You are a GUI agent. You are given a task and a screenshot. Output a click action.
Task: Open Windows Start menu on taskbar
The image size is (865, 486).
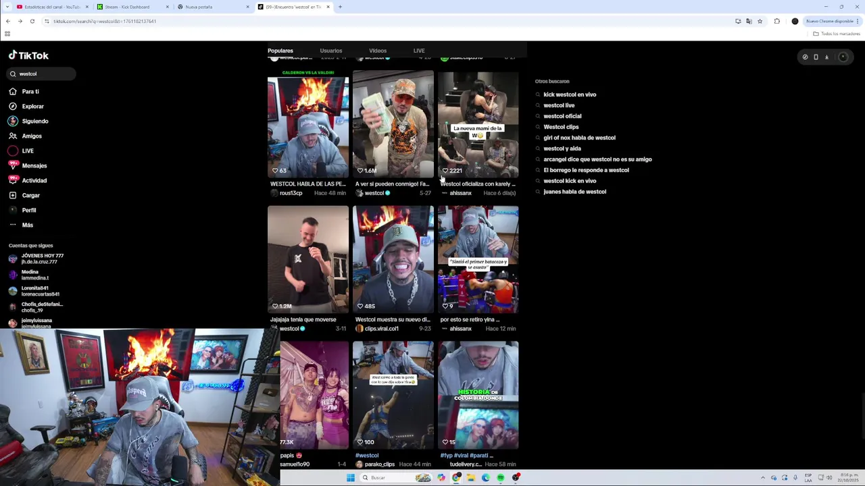350,477
